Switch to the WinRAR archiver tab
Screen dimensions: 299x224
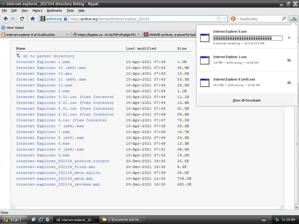[x=170, y=34]
